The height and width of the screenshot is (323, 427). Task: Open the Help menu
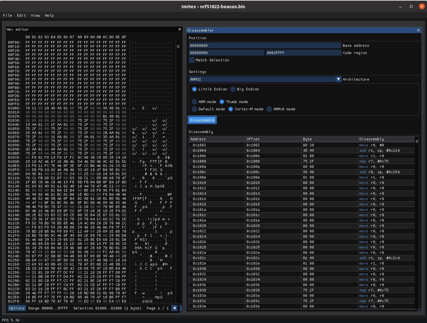49,15
